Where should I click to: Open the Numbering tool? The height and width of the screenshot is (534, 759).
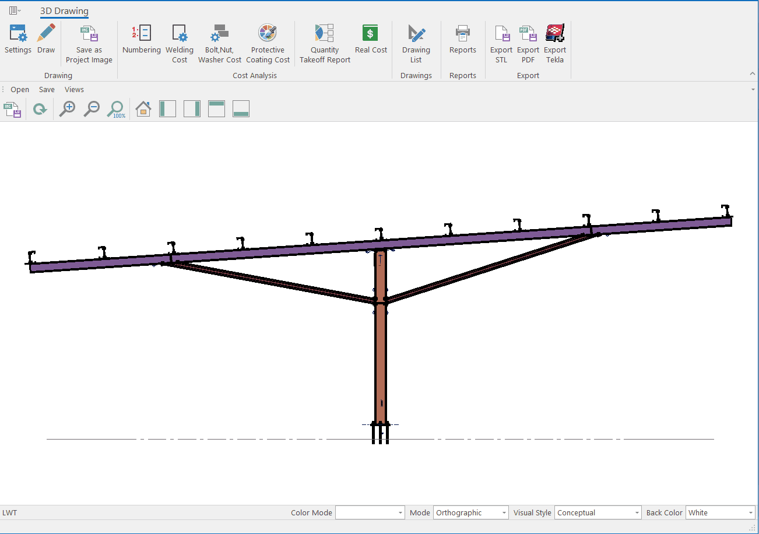pos(141,39)
